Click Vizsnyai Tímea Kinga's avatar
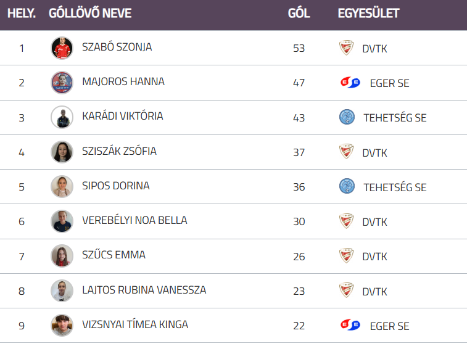 tap(62, 325)
